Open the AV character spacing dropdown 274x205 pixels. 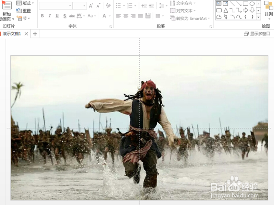click(80, 16)
